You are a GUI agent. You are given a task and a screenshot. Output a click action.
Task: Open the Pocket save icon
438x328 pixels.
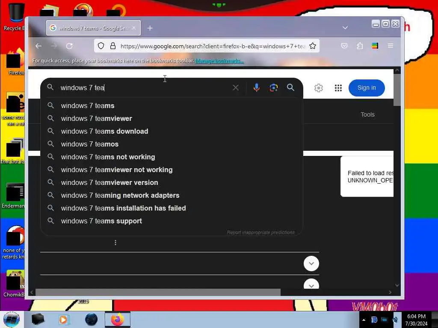click(x=344, y=46)
